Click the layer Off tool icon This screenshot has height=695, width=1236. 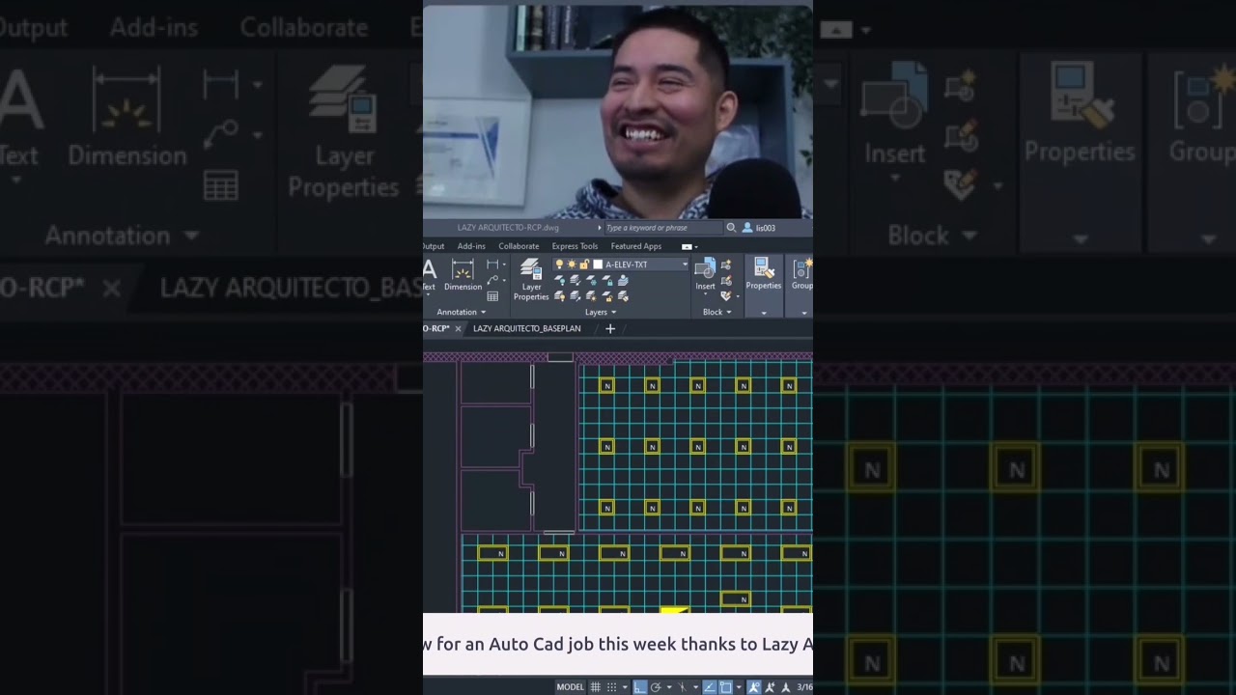pyautogui.click(x=559, y=281)
